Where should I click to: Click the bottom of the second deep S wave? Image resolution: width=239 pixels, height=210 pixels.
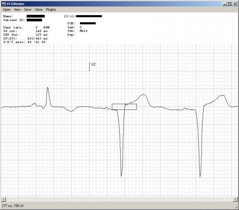(x=200, y=176)
